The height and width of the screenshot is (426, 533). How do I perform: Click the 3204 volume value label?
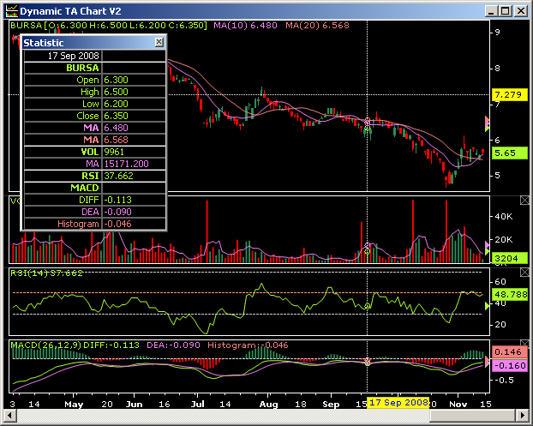tap(510, 258)
